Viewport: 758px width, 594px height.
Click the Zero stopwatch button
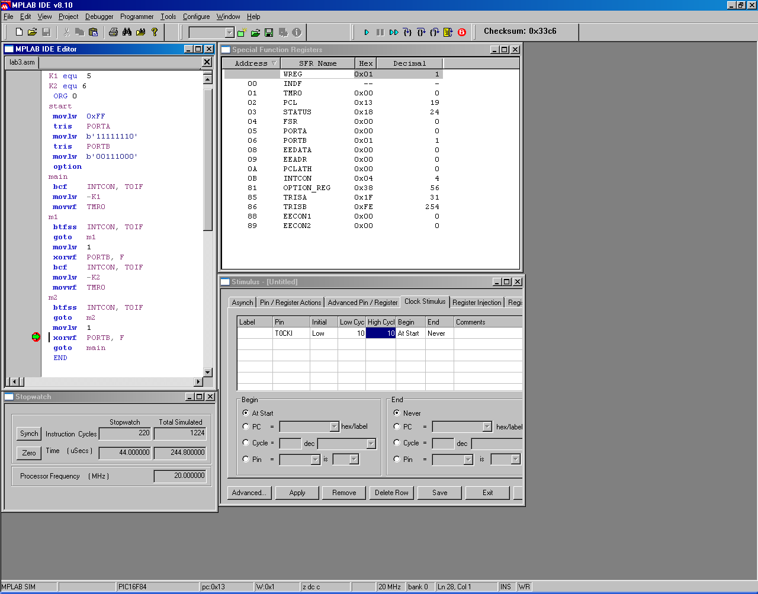point(29,453)
